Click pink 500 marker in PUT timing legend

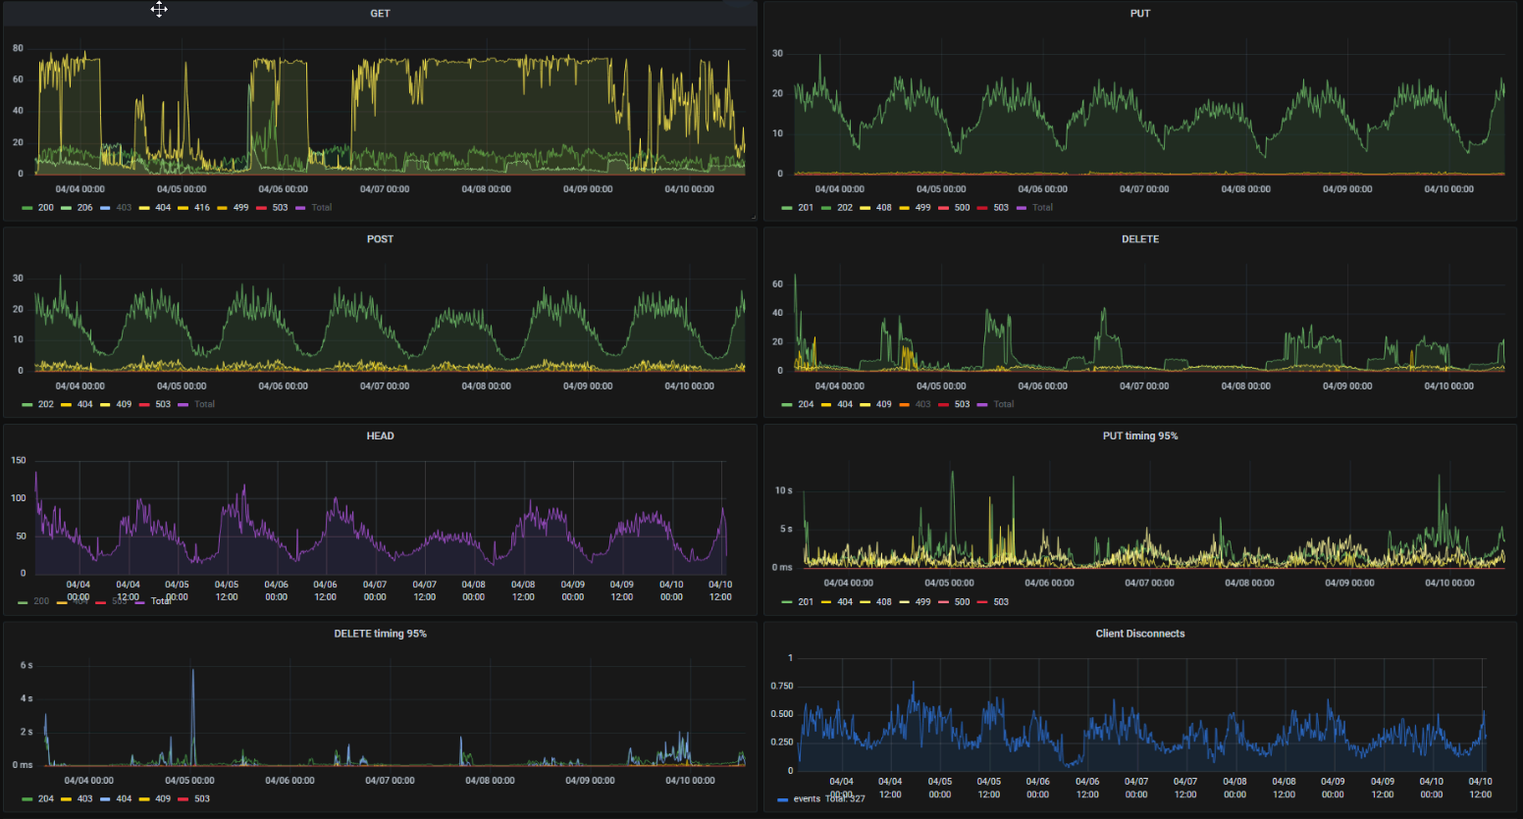coord(943,602)
